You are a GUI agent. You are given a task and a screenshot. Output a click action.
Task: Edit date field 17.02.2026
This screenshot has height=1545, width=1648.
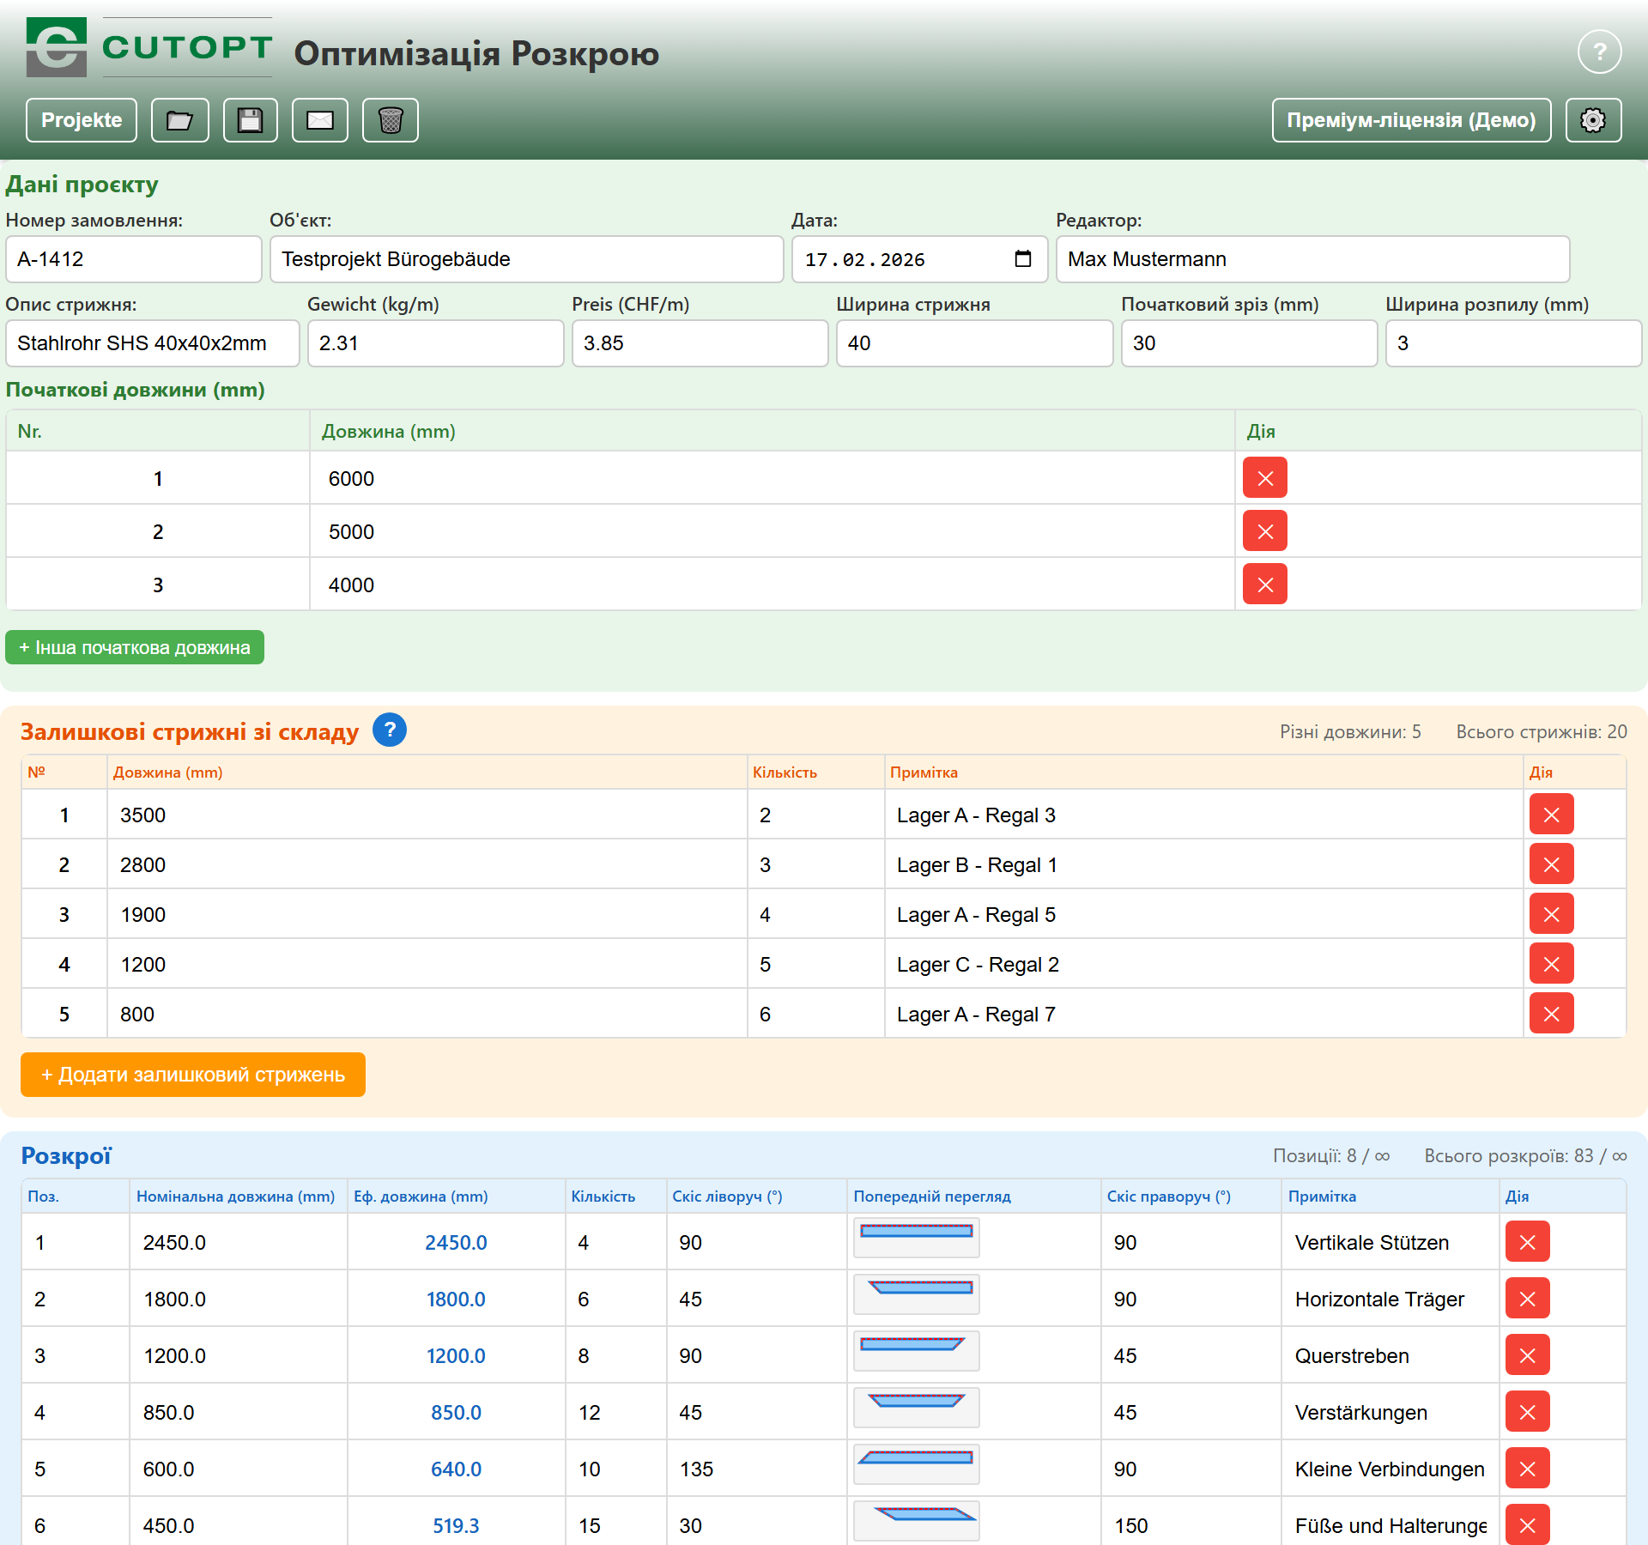920,259
